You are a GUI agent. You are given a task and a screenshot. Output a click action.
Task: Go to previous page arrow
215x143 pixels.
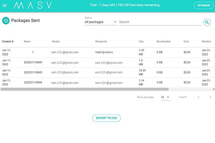[x=199, y=97]
